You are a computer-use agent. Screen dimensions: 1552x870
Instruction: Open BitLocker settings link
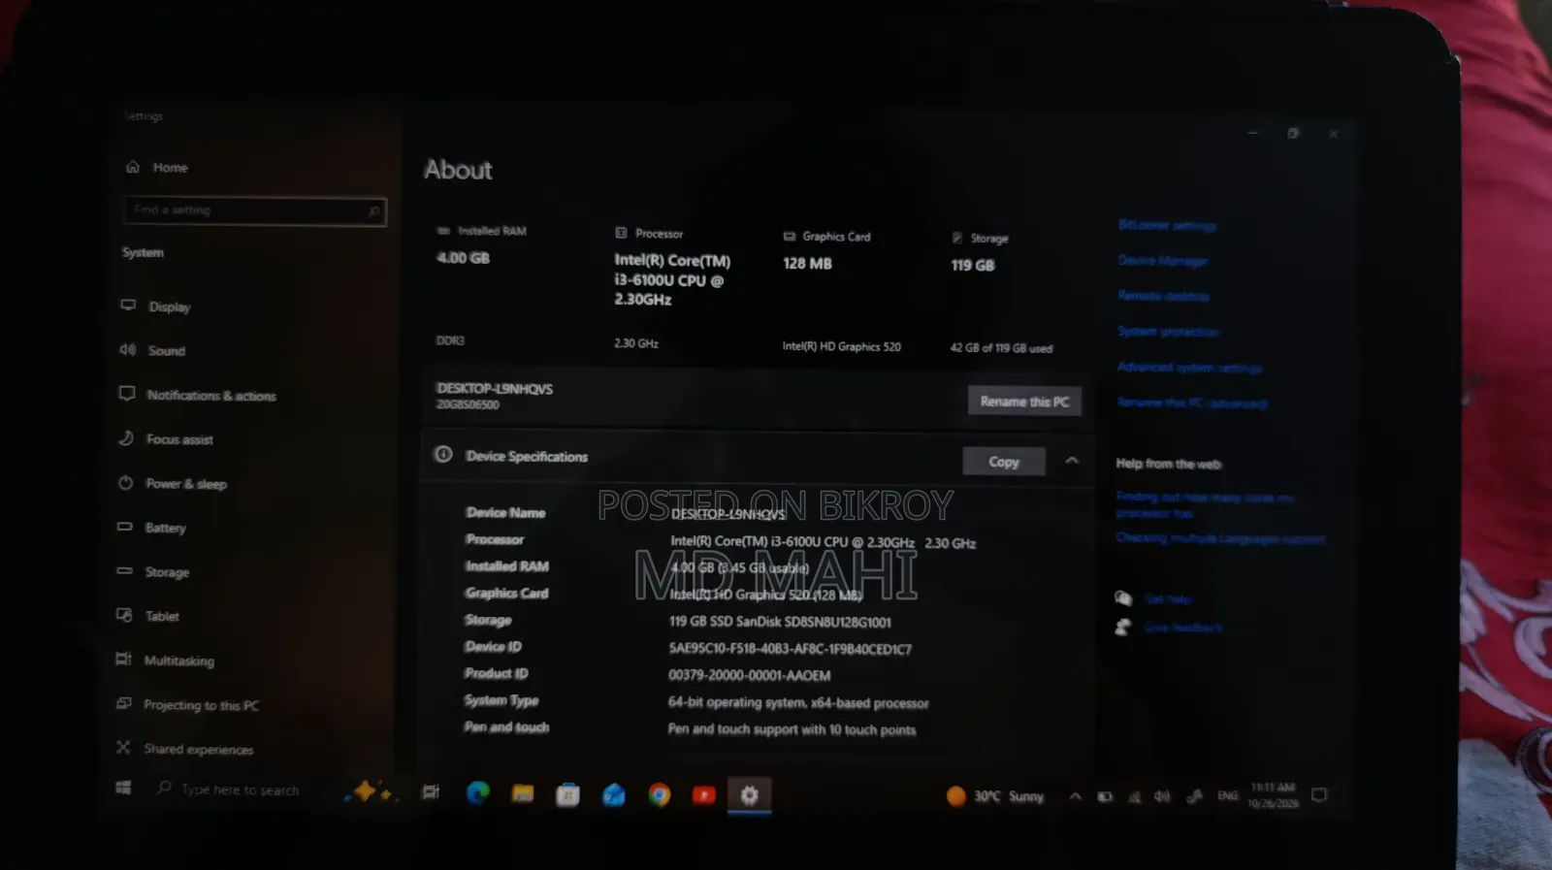pos(1167,225)
